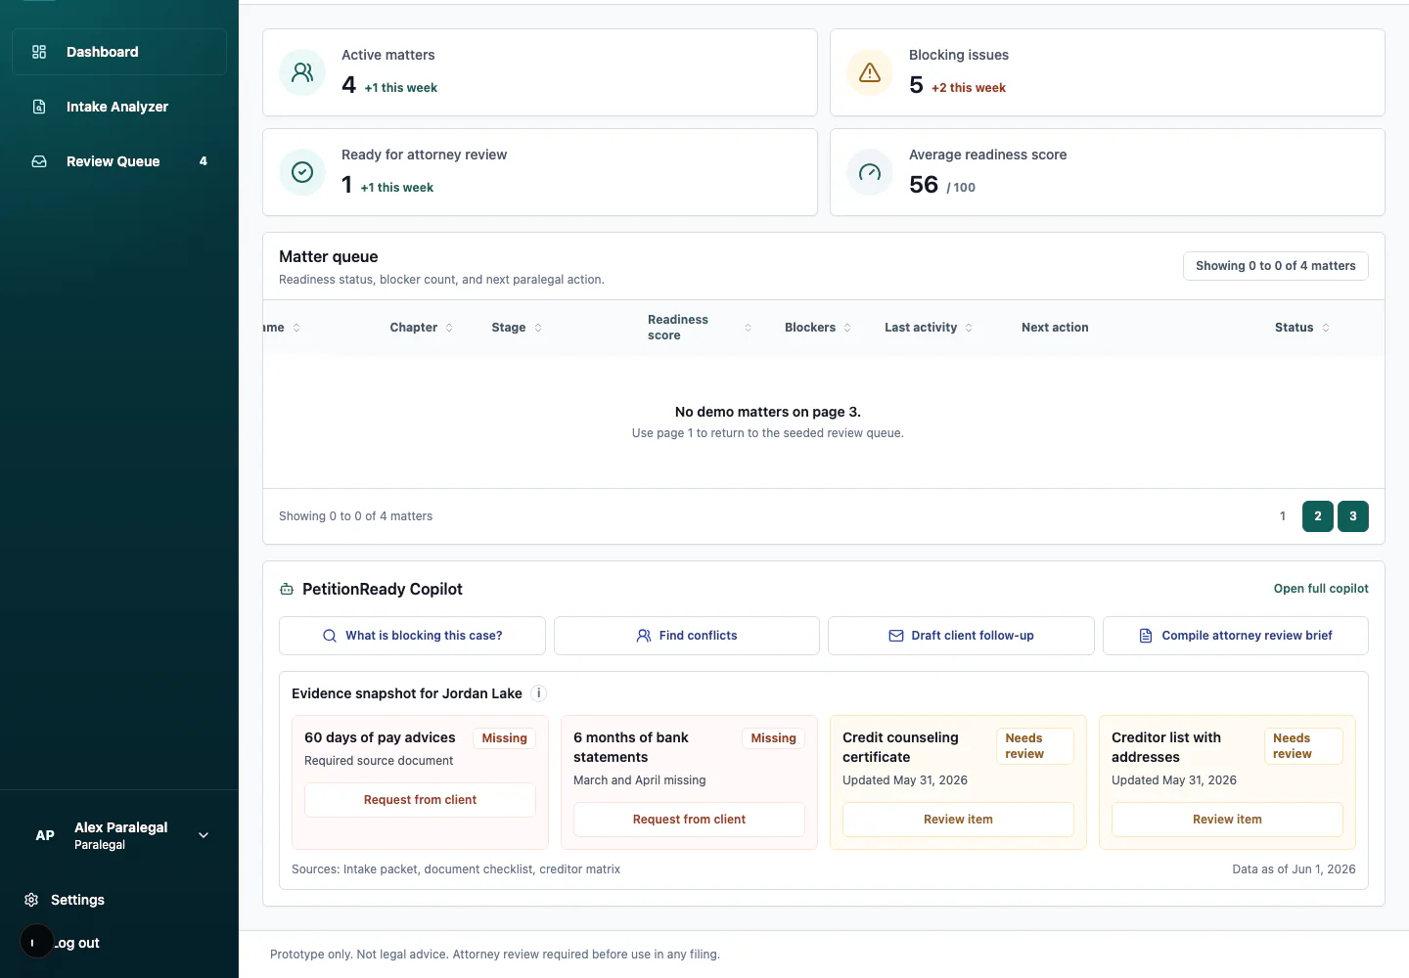Click the people icon in Find conflicts

(x=644, y=636)
